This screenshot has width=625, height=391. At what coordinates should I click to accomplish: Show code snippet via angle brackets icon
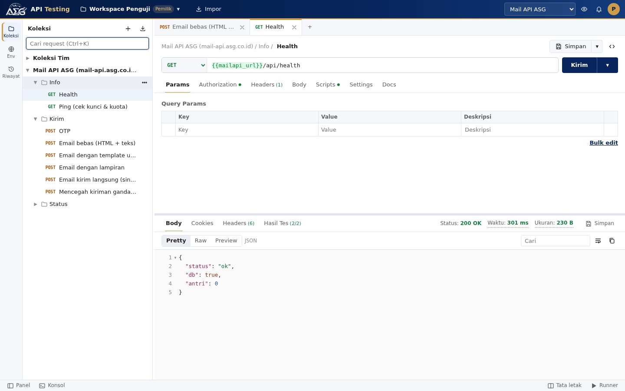[612, 46]
